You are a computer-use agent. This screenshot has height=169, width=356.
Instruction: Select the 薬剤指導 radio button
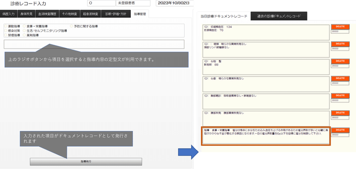click(x=24, y=35)
